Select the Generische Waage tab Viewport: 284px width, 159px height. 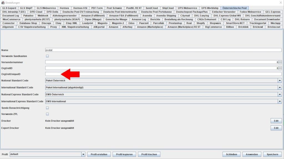coord(116,20)
